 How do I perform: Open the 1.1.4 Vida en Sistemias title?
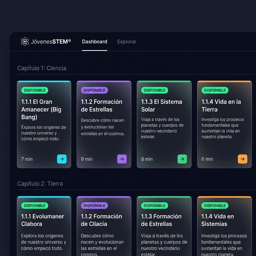[217, 220]
